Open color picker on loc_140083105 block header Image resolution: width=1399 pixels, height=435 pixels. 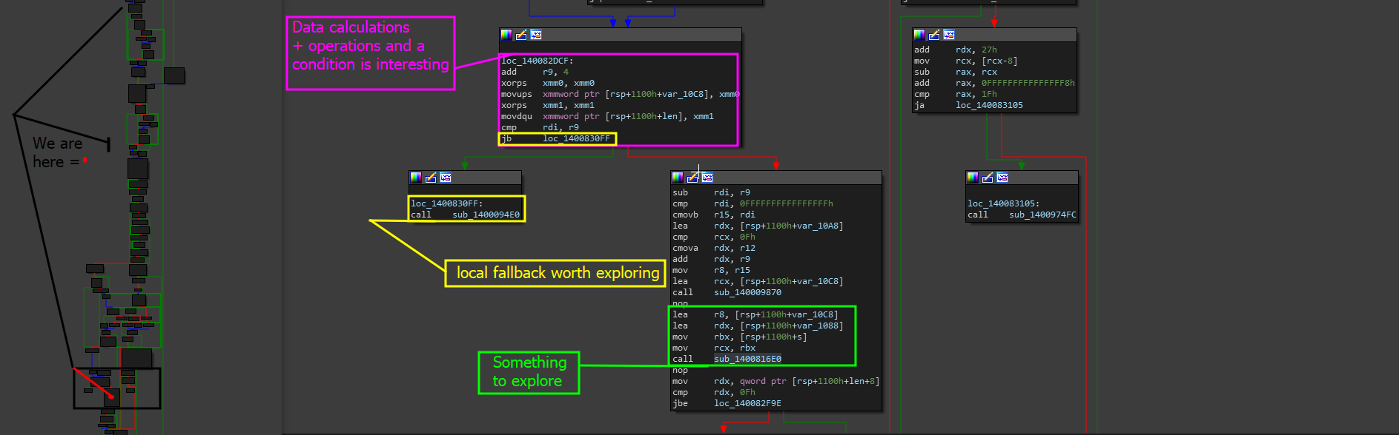point(973,178)
